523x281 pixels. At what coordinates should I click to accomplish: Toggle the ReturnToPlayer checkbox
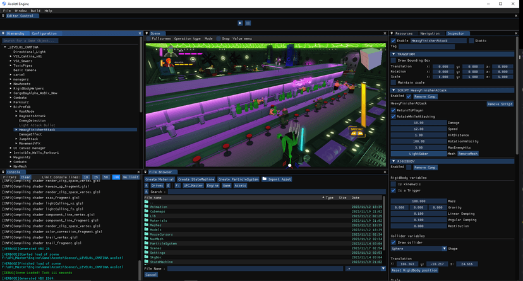tap(394, 110)
